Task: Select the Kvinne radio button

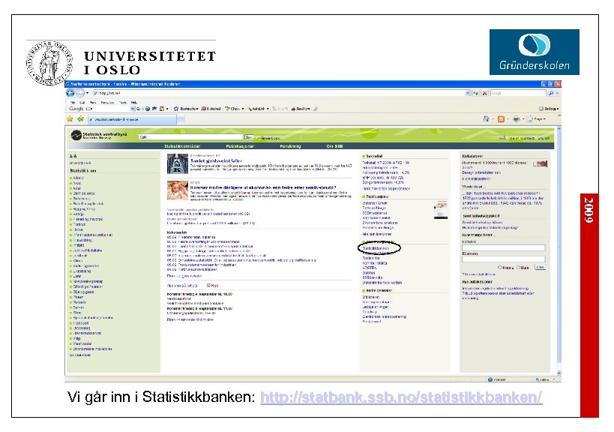Action: coord(500,267)
